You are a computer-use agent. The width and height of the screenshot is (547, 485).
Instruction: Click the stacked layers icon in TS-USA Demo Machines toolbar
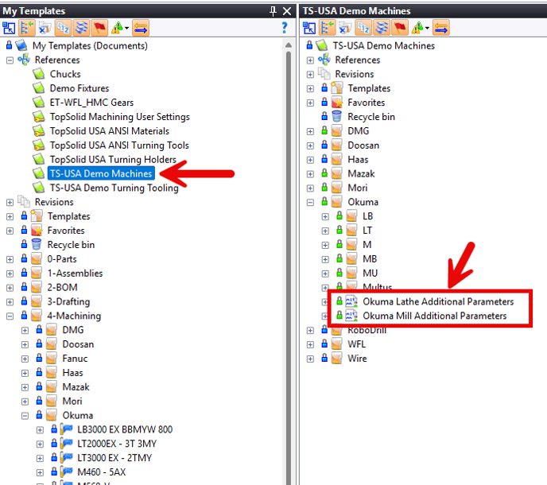[382, 28]
